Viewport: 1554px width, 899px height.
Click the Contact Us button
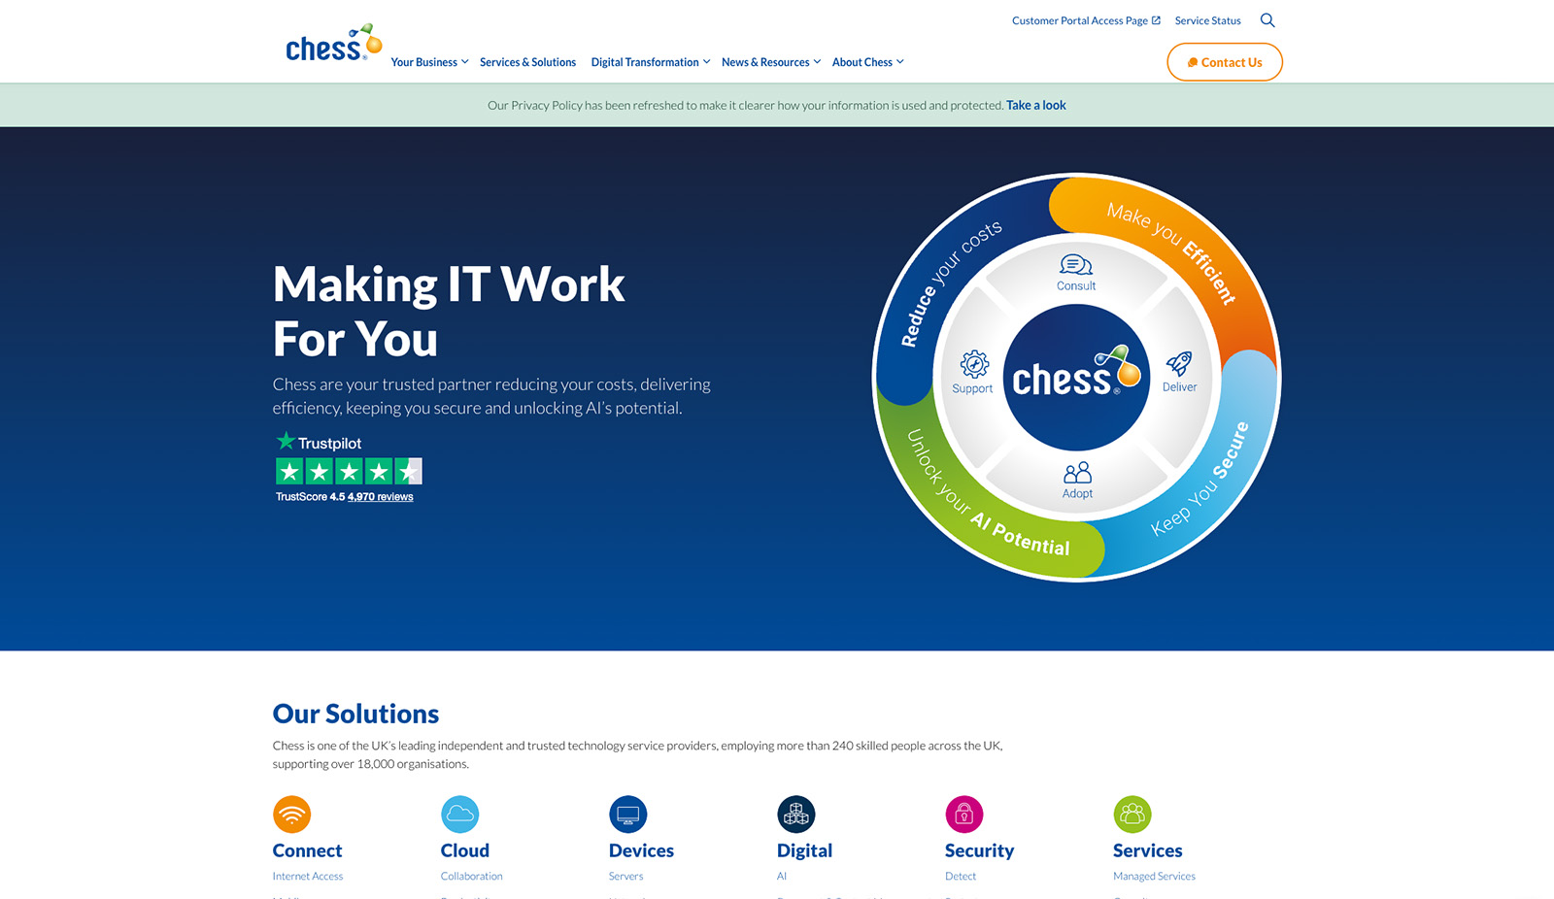[1224, 62]
